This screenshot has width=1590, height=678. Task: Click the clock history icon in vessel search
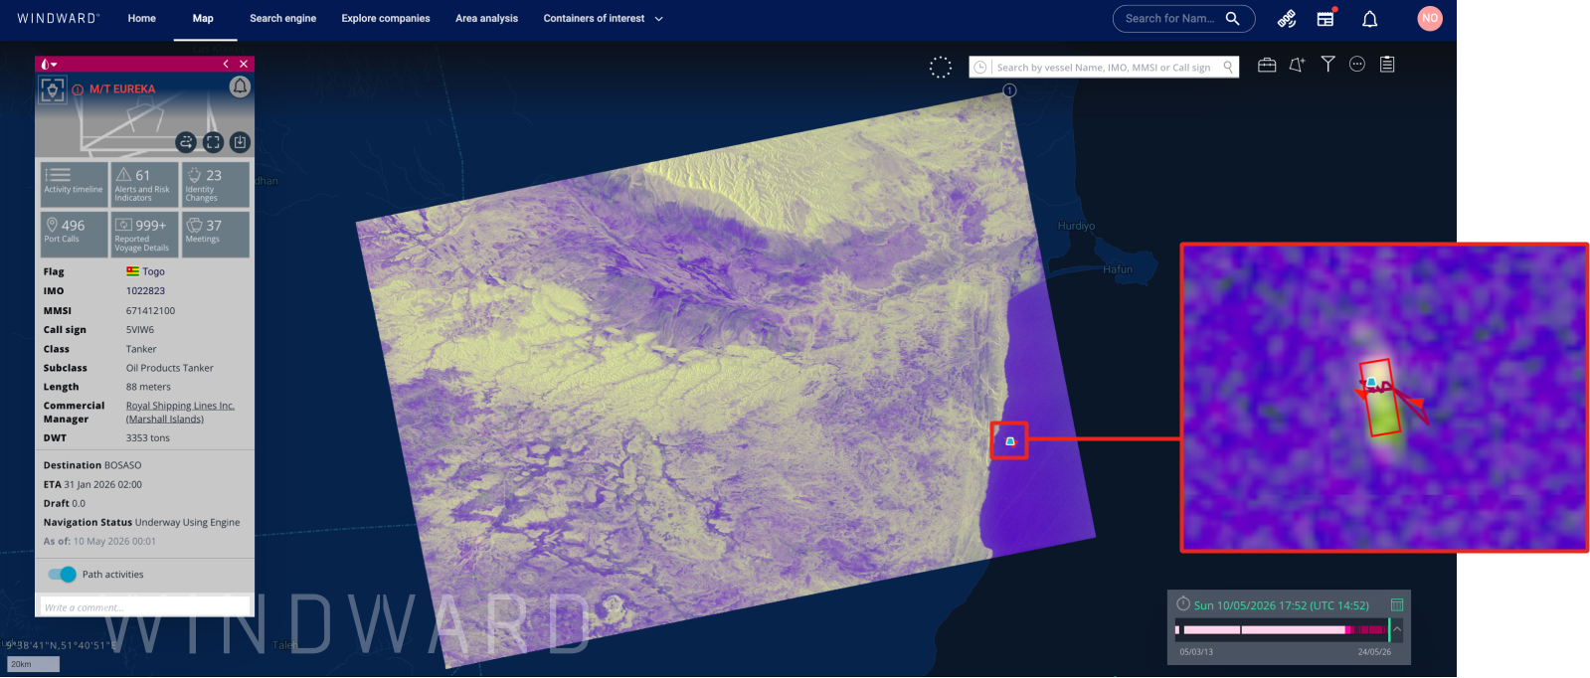pyautogui.click(x=980, y=67)
